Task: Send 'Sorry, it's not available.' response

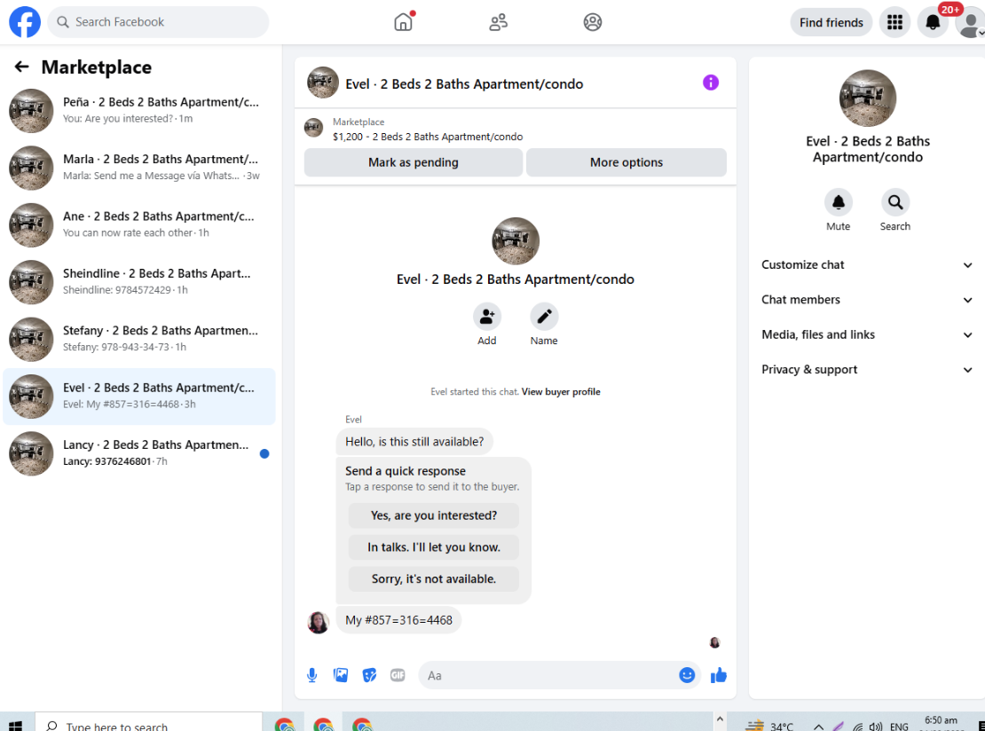Action: point(433,579)
